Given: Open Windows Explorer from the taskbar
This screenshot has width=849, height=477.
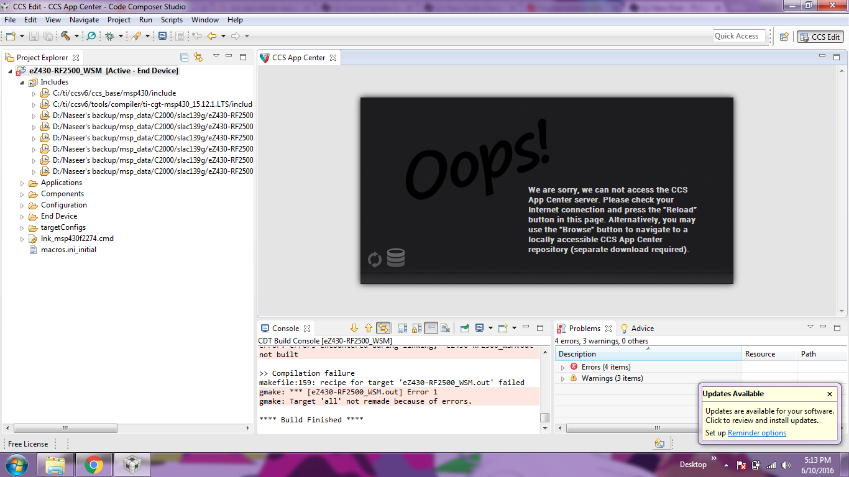Looking at the screenshot, I should pyautogui.click(x=55, y=465).
